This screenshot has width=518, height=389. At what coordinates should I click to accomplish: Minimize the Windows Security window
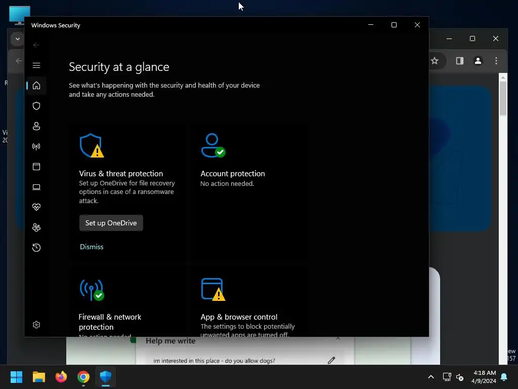click(371, 25)
